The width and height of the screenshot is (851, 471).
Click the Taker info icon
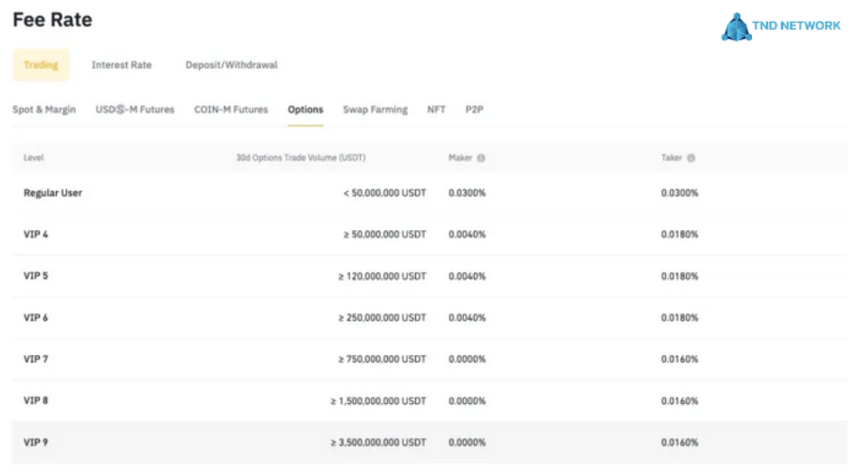(x=691, y=159)
